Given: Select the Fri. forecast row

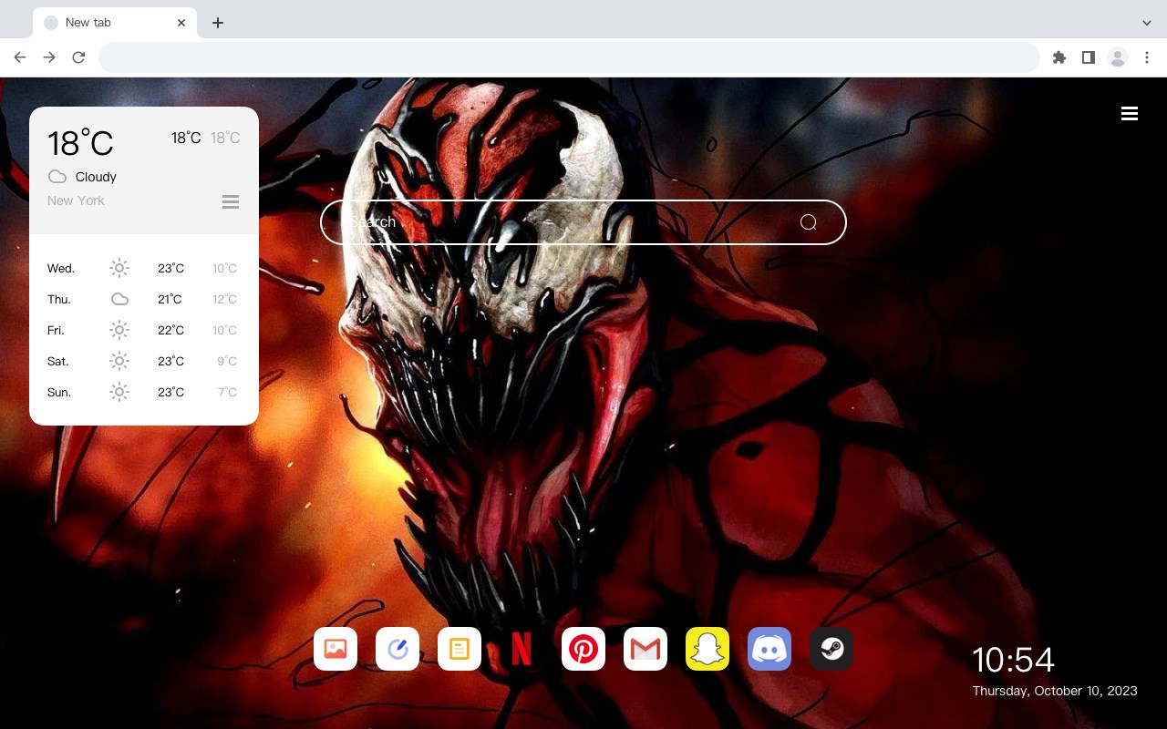Looking at the screenshot, I should tap(143, 330).
